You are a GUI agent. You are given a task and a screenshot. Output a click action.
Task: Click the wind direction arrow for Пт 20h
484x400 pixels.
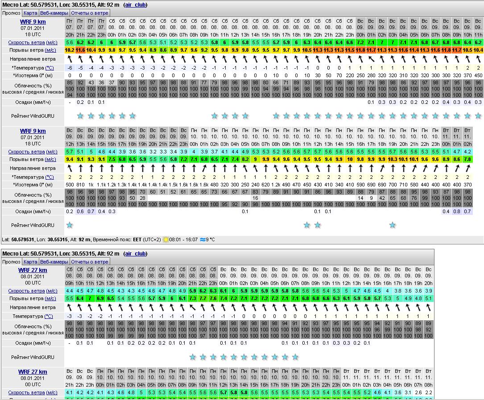tap(70, 58)
